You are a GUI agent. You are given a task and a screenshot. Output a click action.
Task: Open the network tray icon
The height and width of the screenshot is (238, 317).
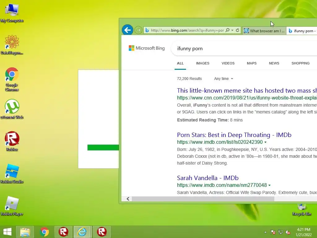pos(280,232)
